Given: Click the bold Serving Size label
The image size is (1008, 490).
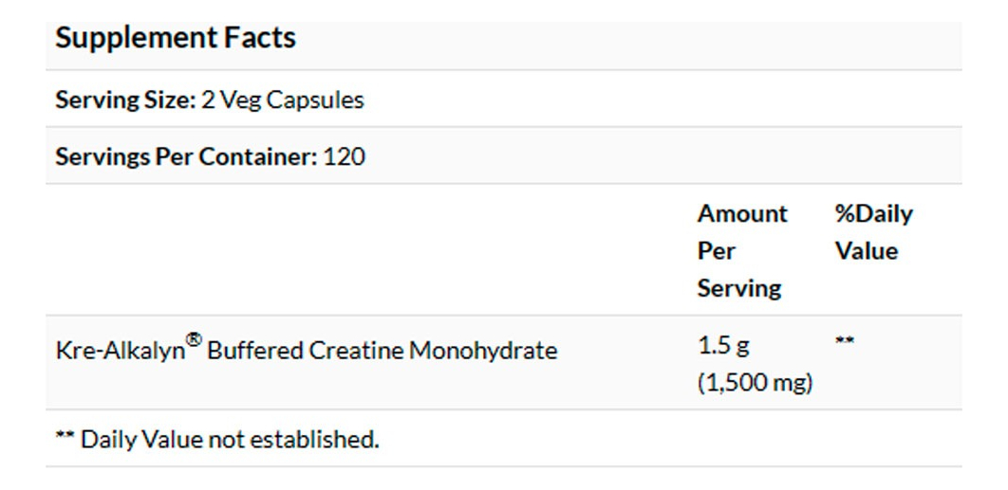Looking at the screenshot, I should click(x=124, y=100).
